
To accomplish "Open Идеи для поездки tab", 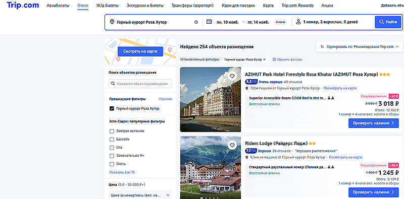I will pos(238,6).
